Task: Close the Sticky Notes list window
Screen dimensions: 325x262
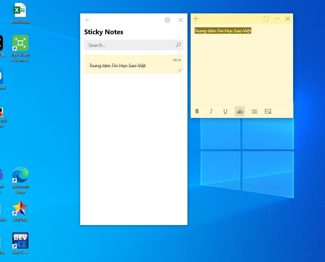Action: (x=181, y=20)
